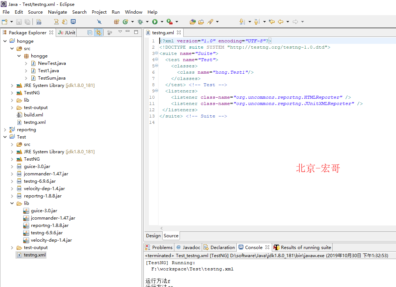Viewport: 396px width, 287px height.
Task: Open the Navigate menu
Action: click(57, 12)
